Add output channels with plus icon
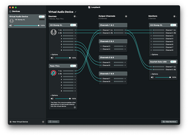Viewport: 188px width, 135px height. pyautogui.click(x=126, y=16)
